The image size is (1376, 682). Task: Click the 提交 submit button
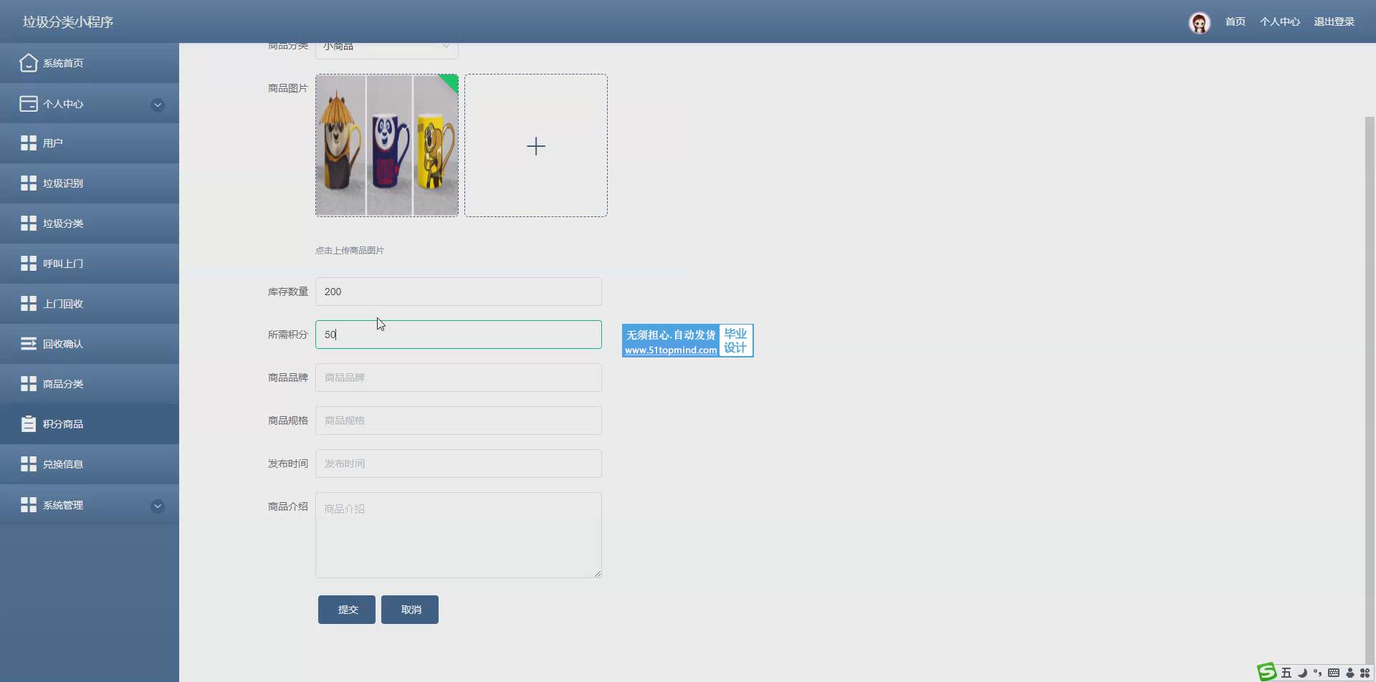click(x=347, y=610)
